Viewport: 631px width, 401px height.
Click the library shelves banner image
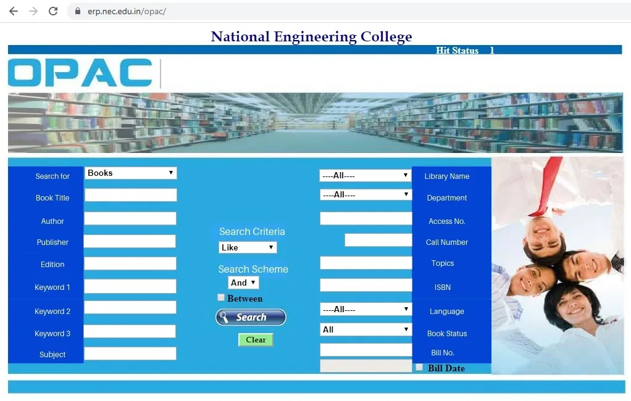point(315,123)
